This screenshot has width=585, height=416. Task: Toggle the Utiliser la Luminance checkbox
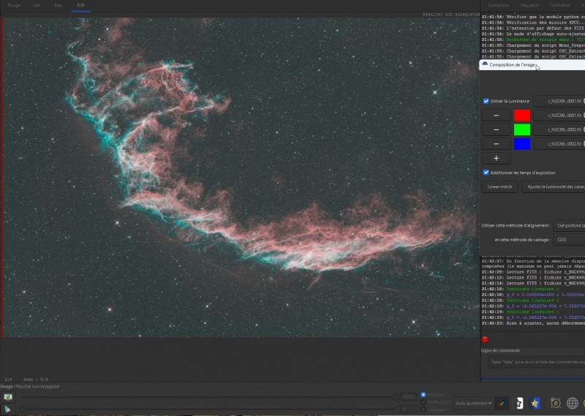click(486, 101)
